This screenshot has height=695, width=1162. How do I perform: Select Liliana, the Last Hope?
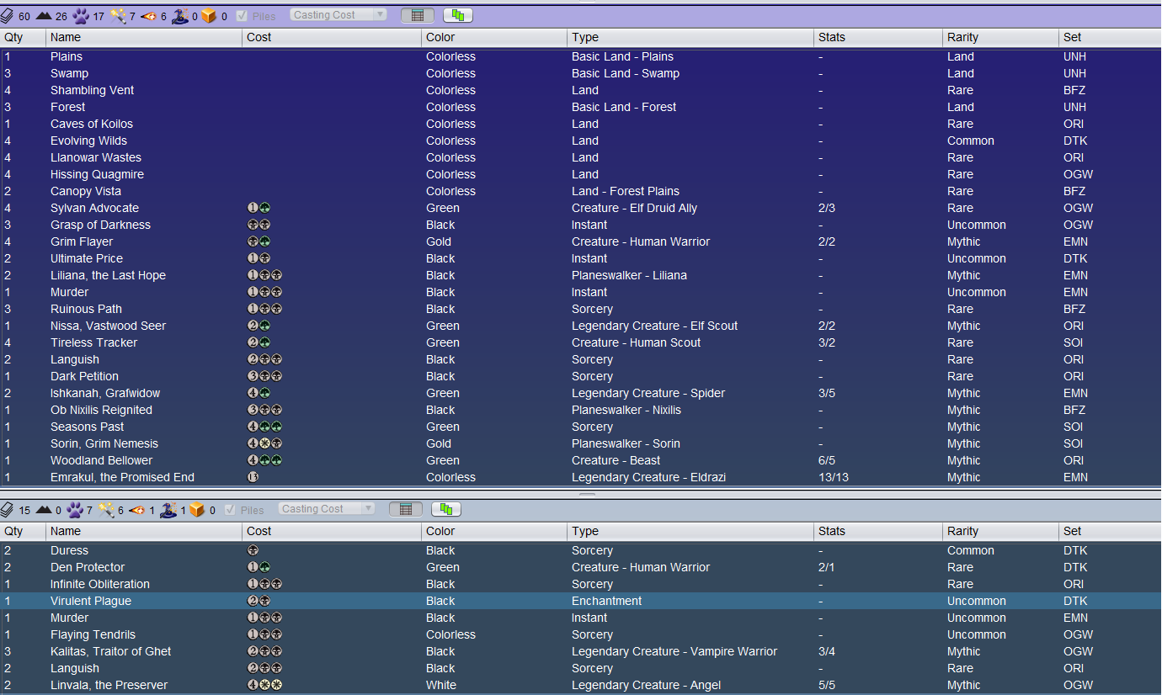580,275
